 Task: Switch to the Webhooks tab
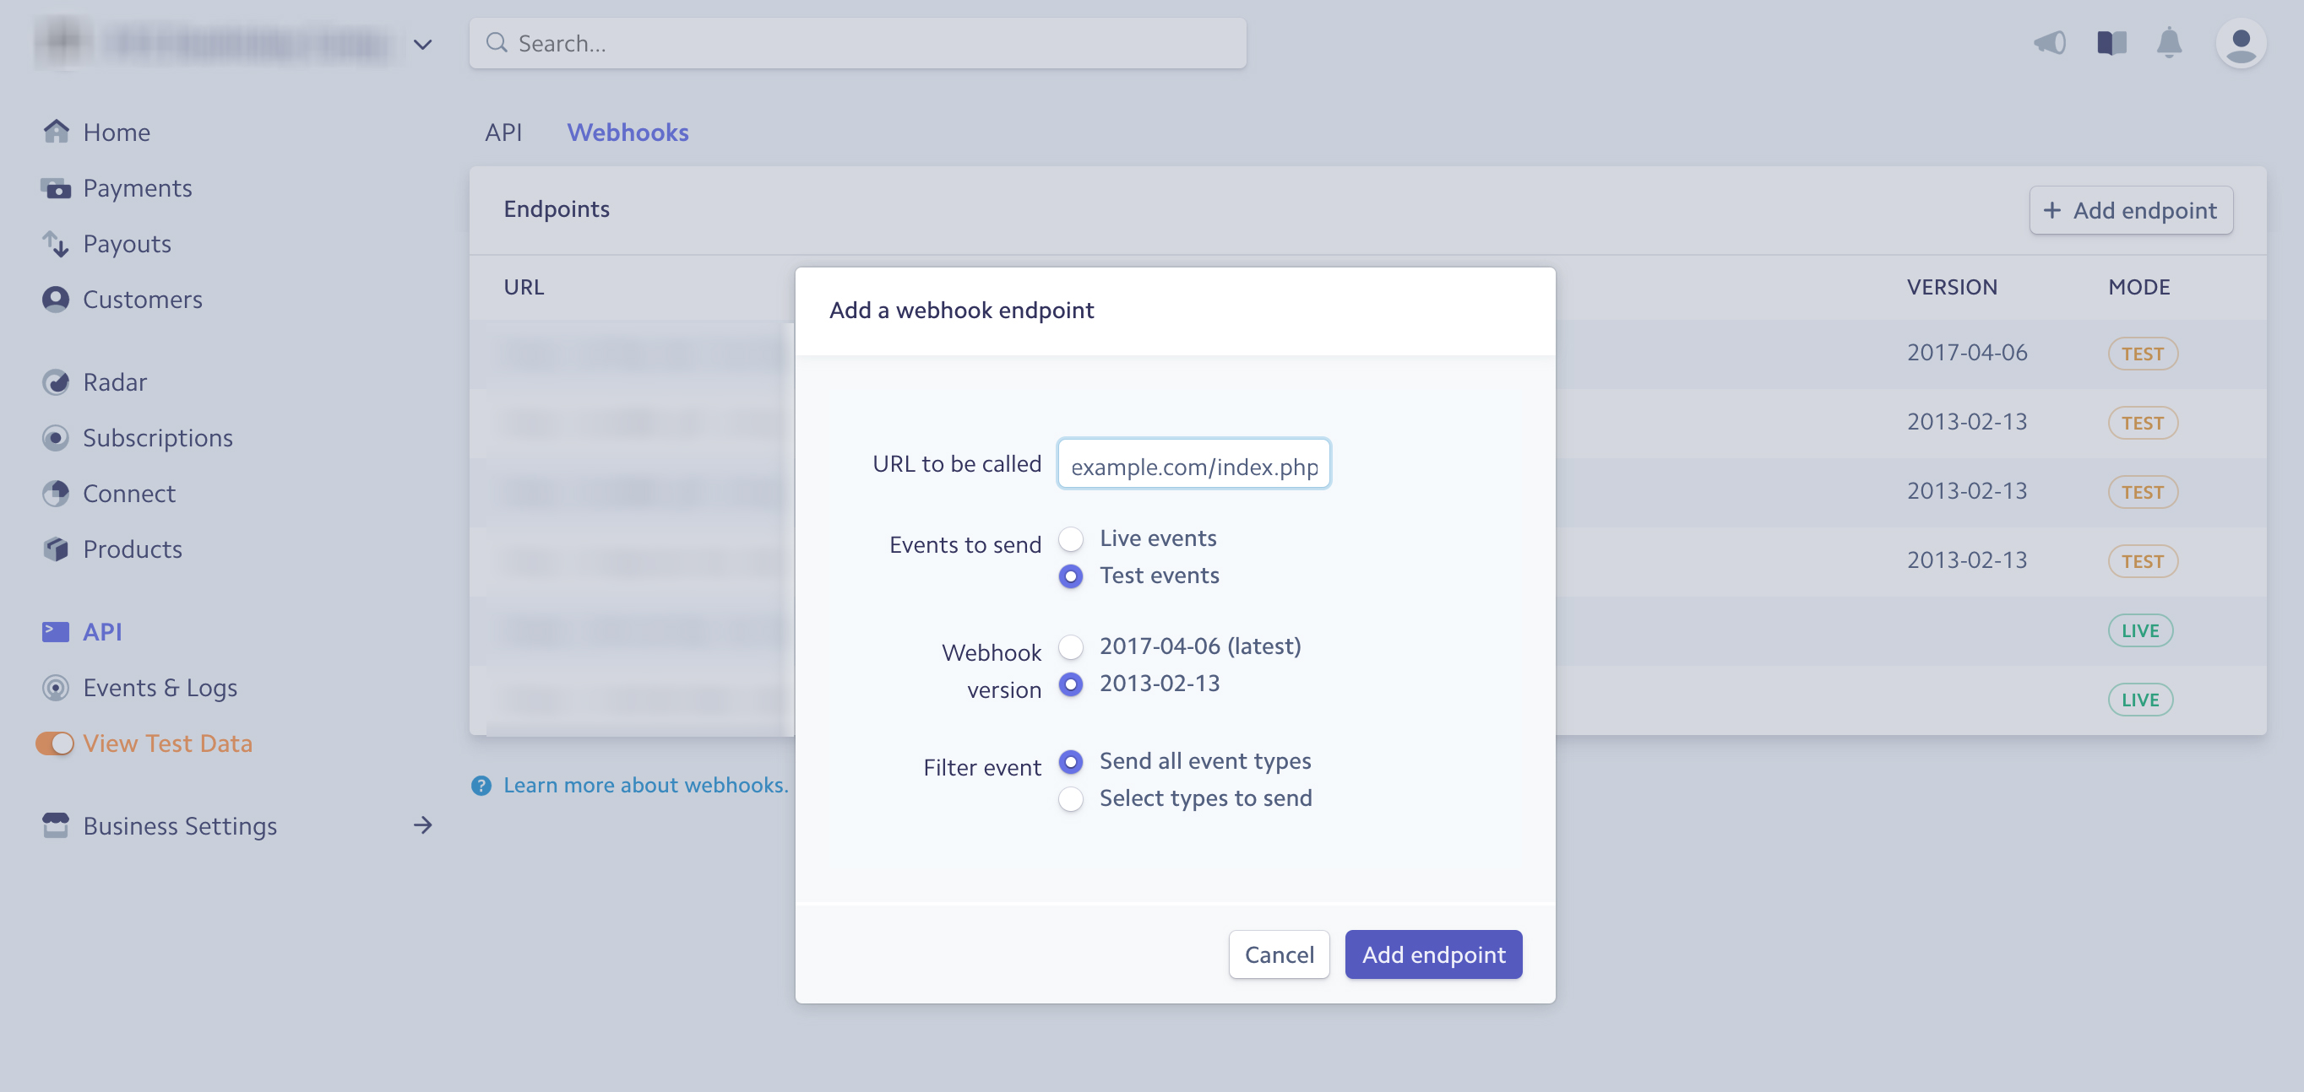628,132
